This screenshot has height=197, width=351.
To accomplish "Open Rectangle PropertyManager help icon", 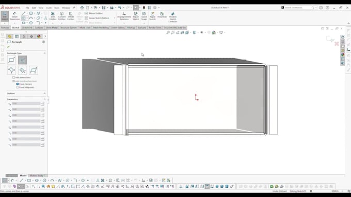I will 44,42.
